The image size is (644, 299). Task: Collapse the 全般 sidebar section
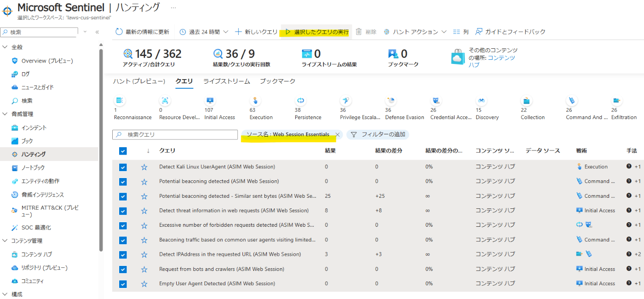pos(5,47)
